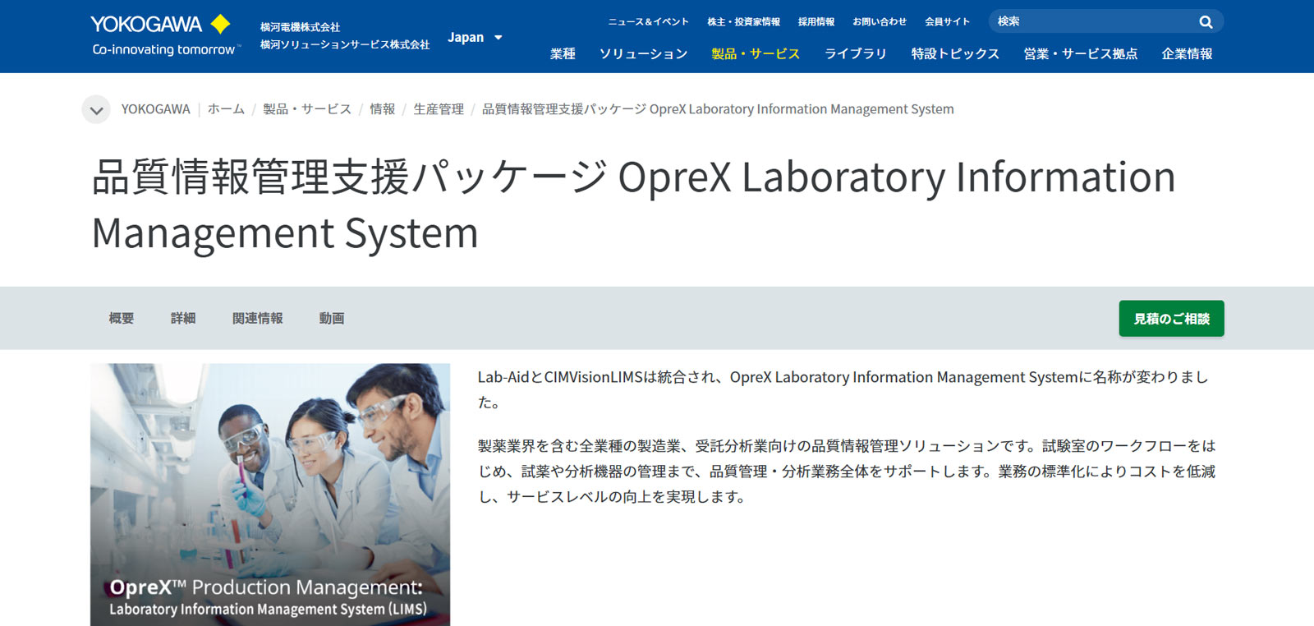The image size is (1314, 626).
Task: Click 生産管理 breadcrumb link
Action: coord(439,109)
